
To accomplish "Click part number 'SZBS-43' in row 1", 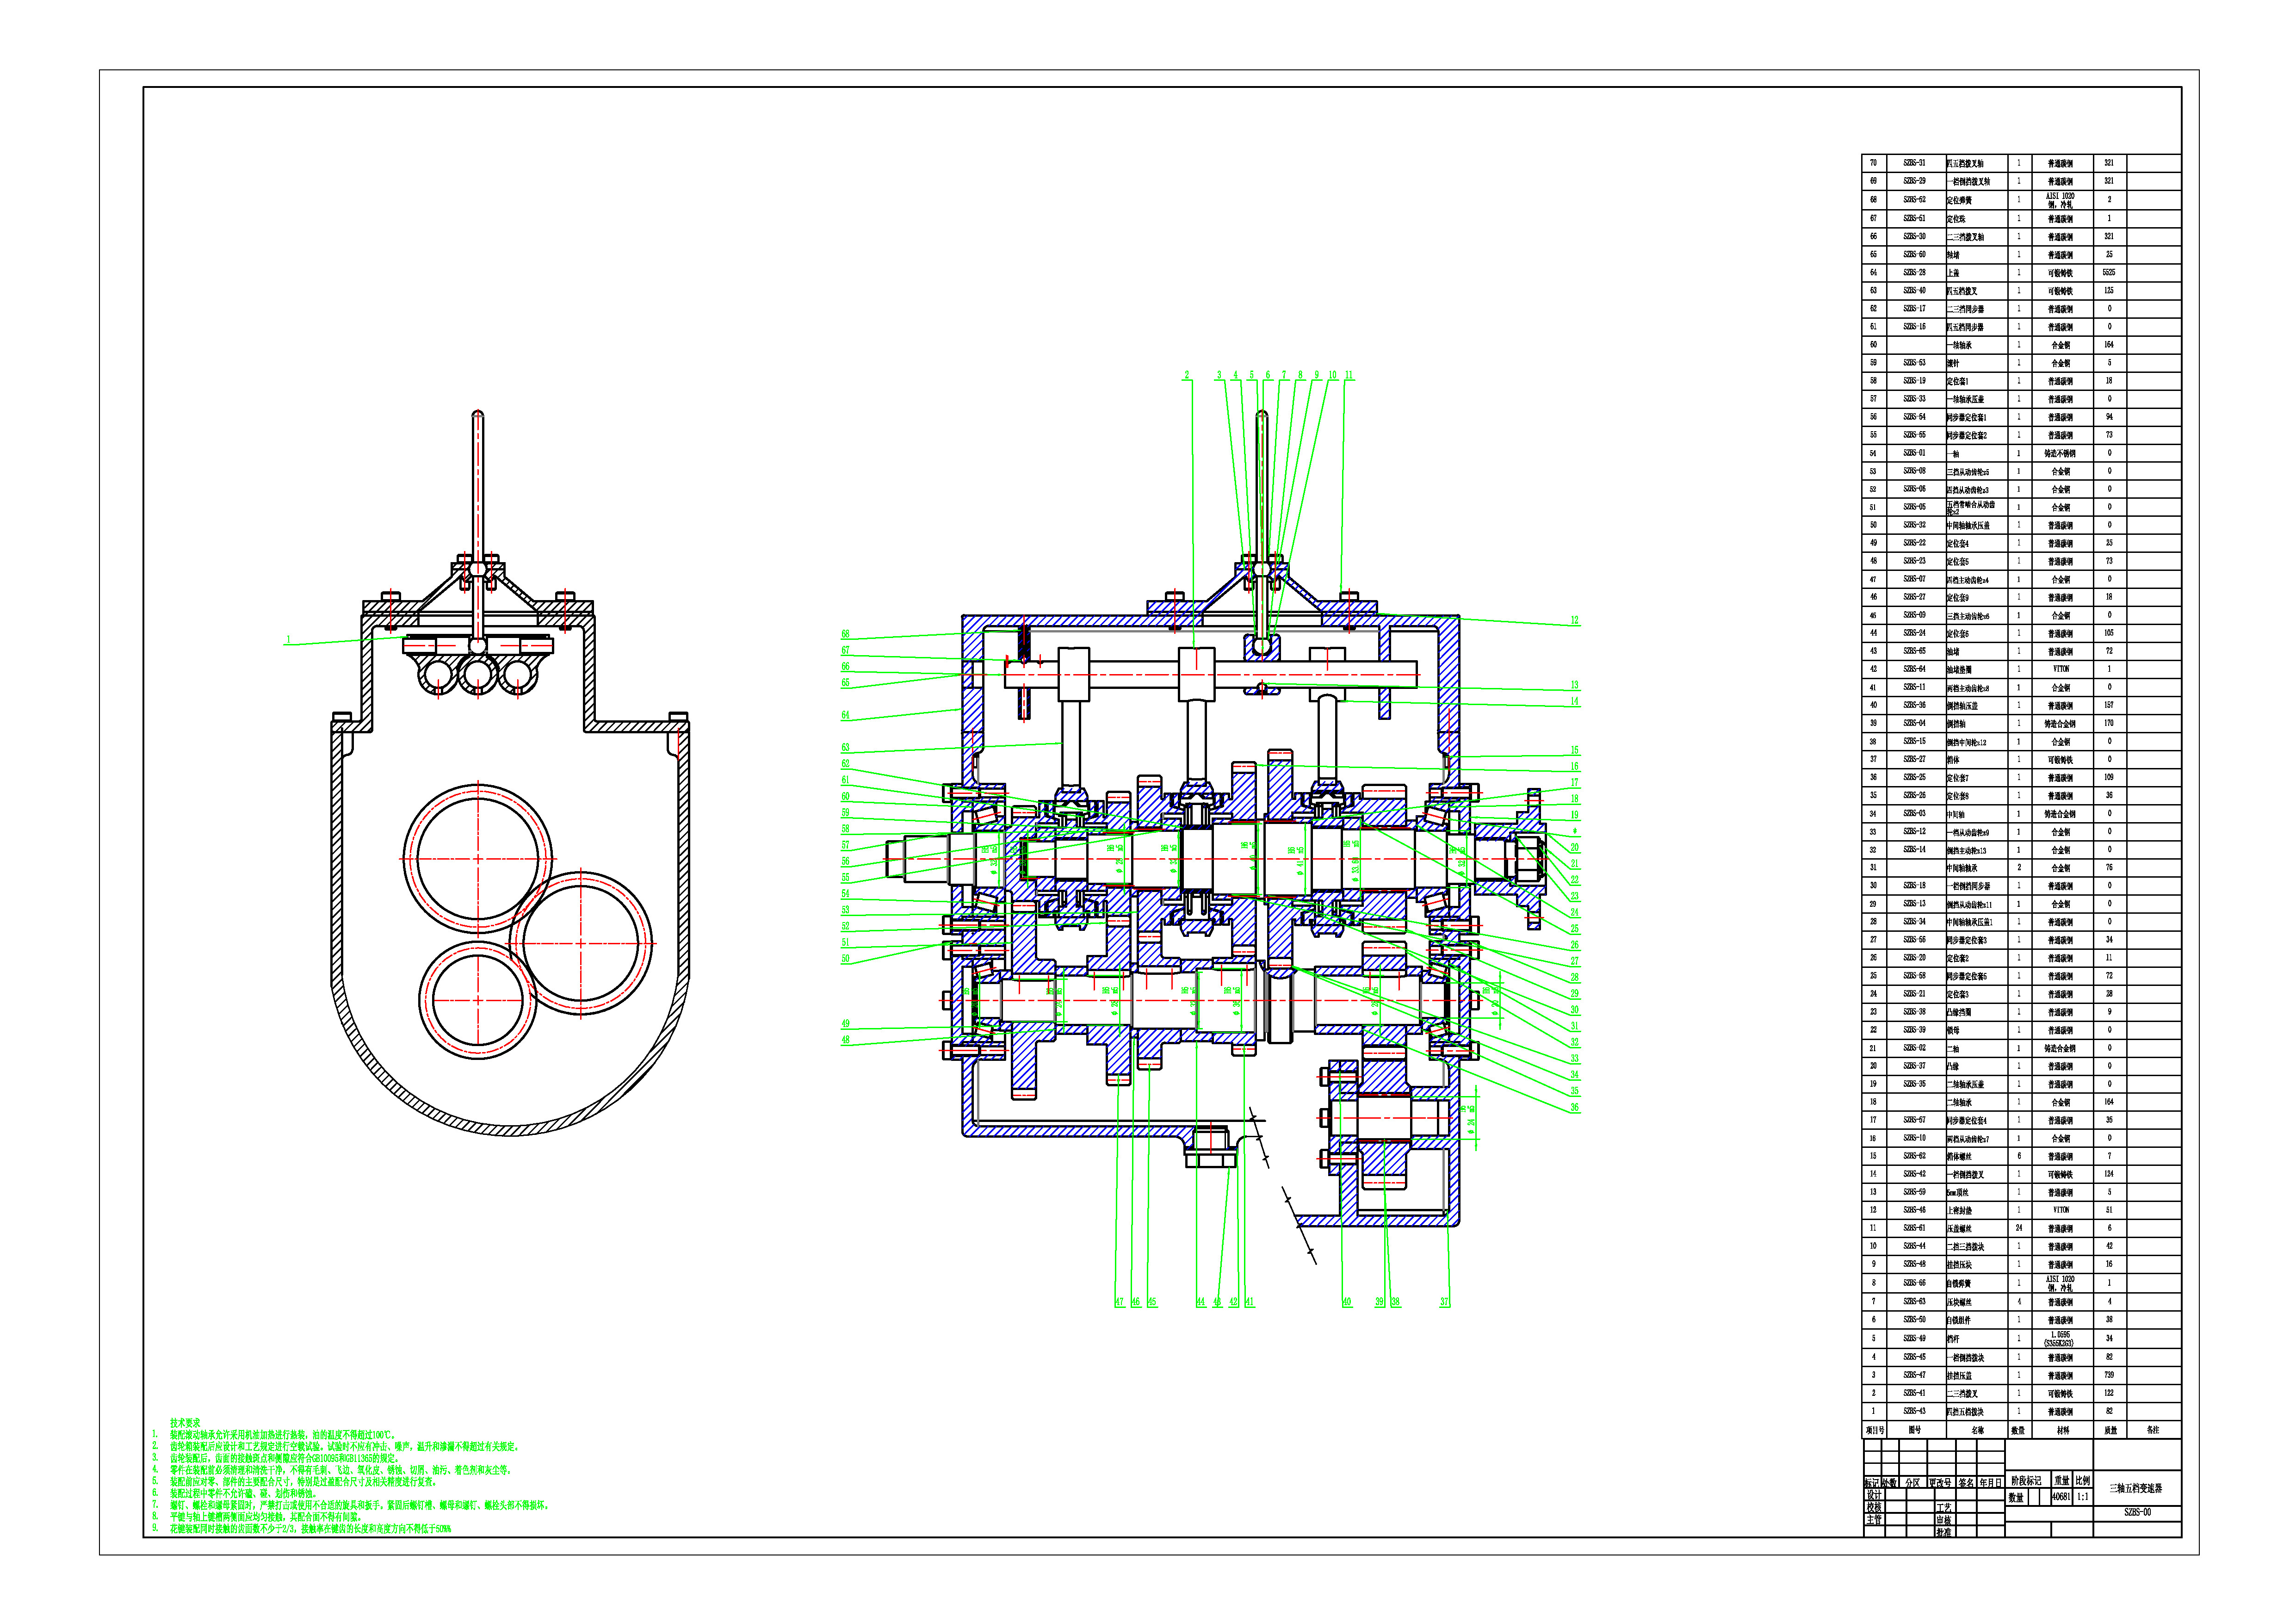I will click(x=1914, y=1411).
